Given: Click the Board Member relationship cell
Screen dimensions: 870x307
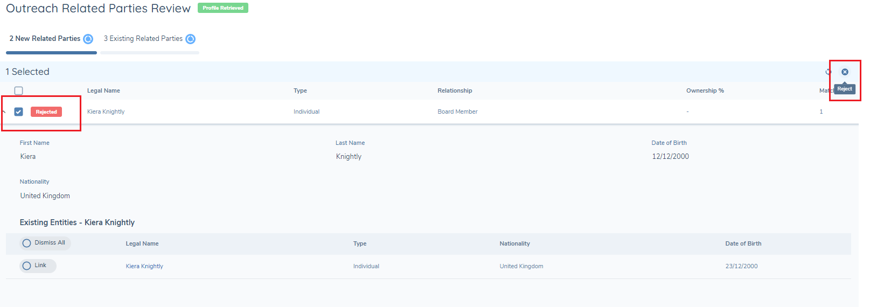Looking at the screenshot, I should (x=457, y=111).
